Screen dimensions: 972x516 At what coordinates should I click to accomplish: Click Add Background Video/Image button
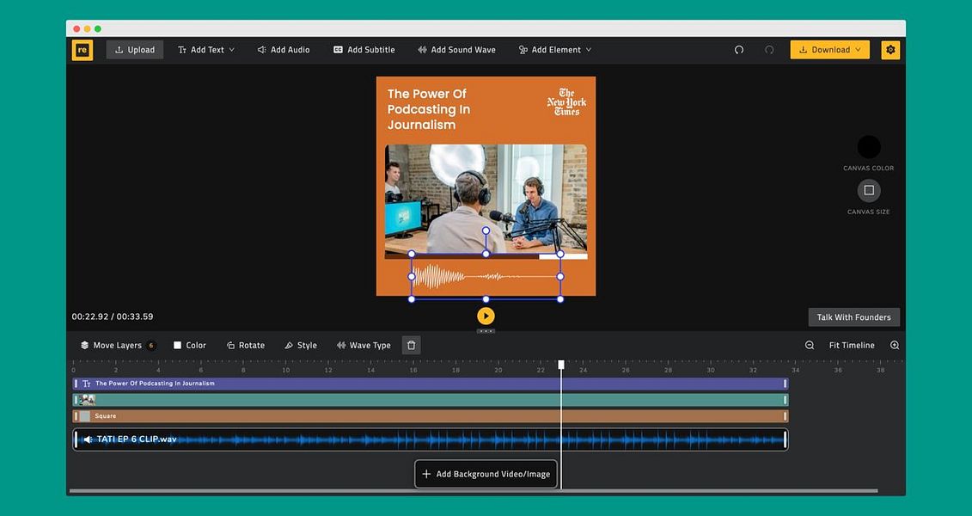tap(486, 474)
